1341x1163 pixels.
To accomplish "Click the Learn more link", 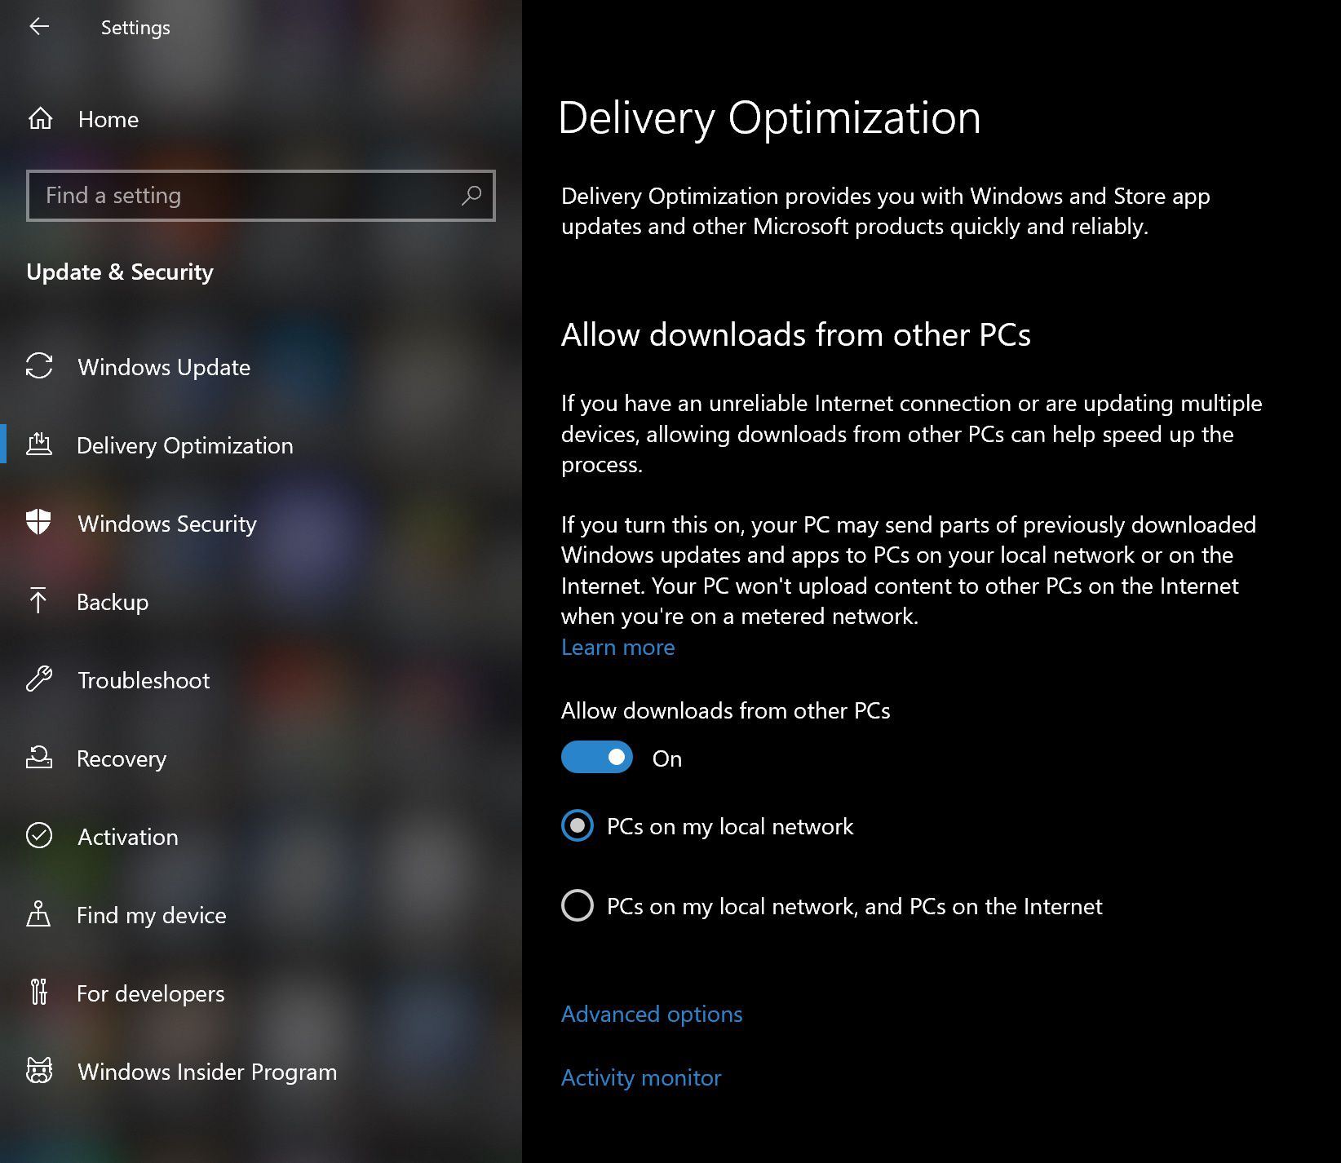I will pyautogui.click(x=617, y=647).
